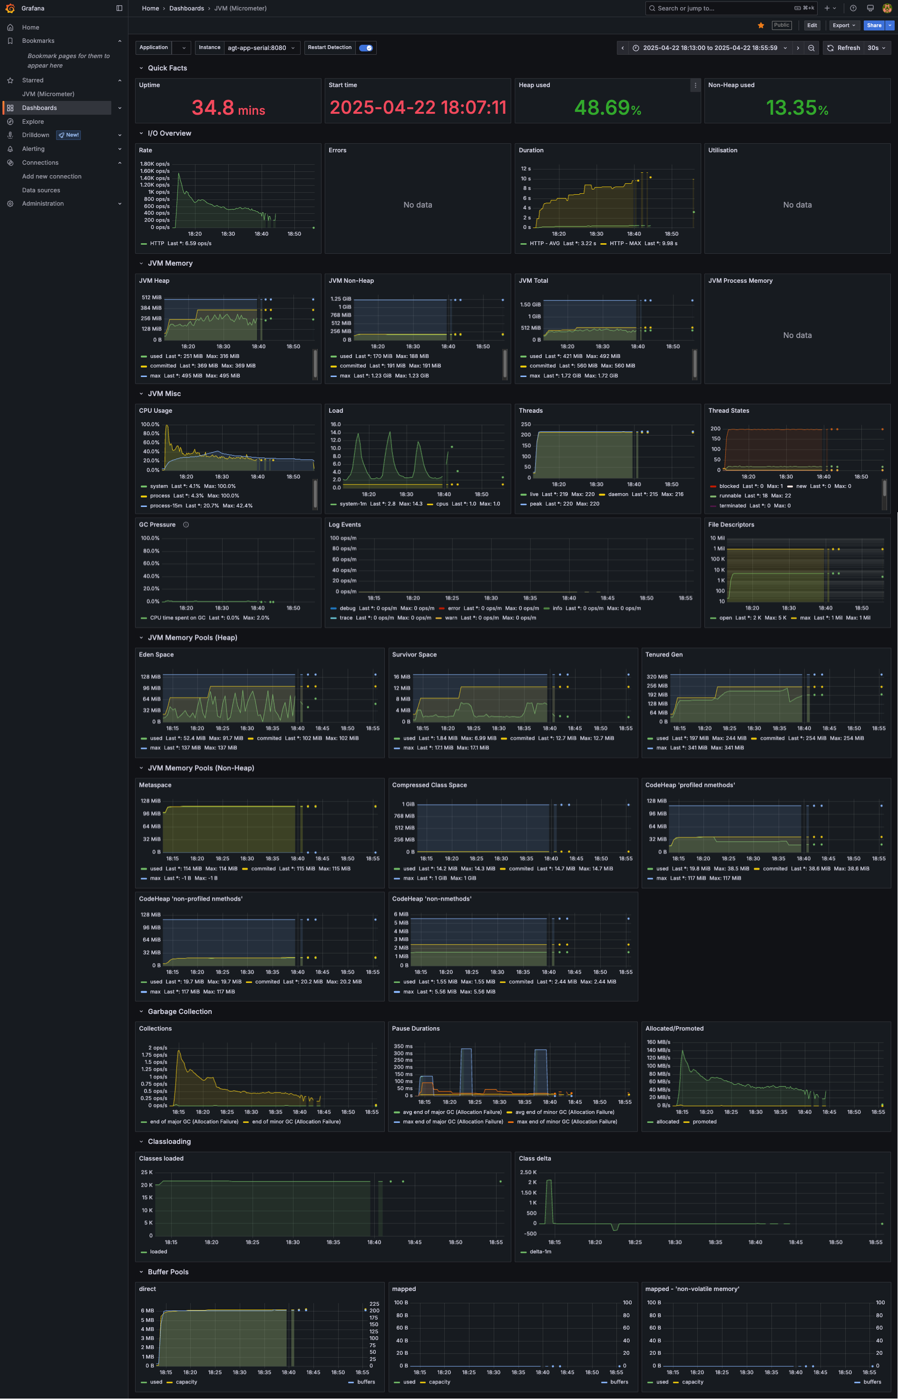Click the Dashboards grid icon in sidebar

click(x=10, y=108)
